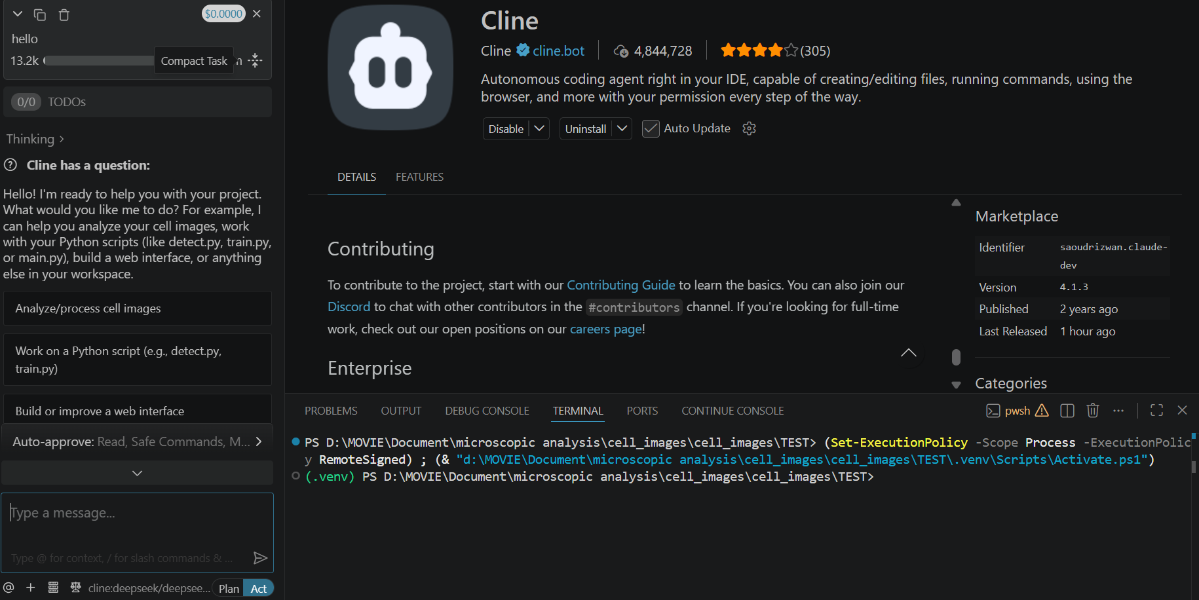Viewport: 1199px width, 600px height.
Task: Open the cline.bot publisher link
Action: click(x=558, y=50)
